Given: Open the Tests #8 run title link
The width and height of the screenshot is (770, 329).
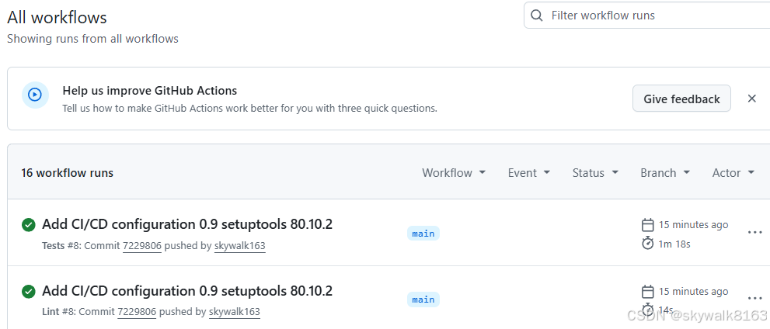Looking at the screenshot, I should [187, 224].
